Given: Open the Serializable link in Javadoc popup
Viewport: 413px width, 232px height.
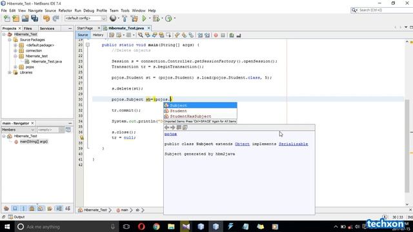Looking at the screenshot, I should pos(293,144).
